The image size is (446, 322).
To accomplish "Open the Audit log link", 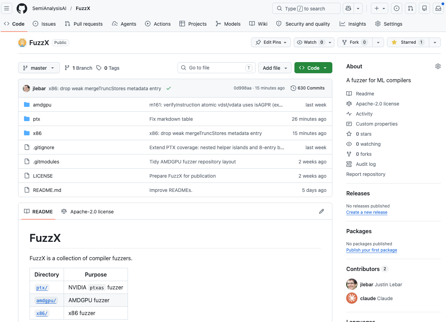I will [366, 164].
